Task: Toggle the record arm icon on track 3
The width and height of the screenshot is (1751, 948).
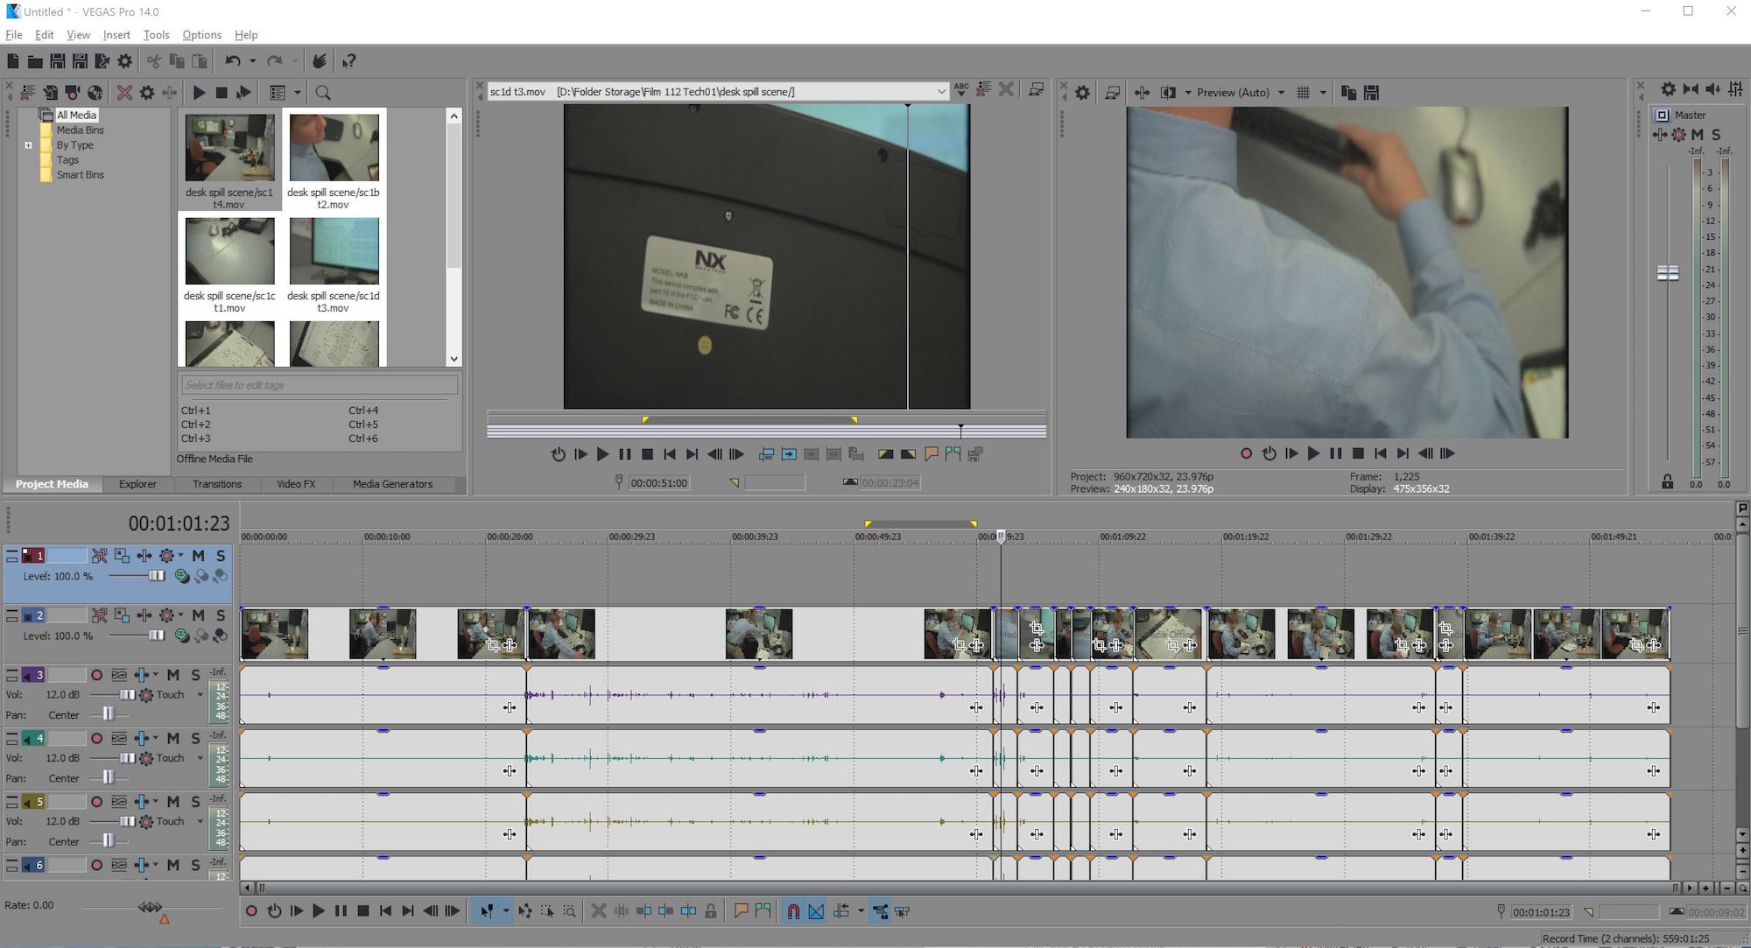Action: pos(95,674)
